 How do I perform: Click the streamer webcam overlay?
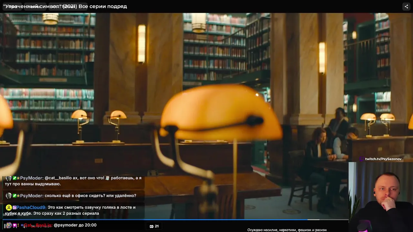381,197
